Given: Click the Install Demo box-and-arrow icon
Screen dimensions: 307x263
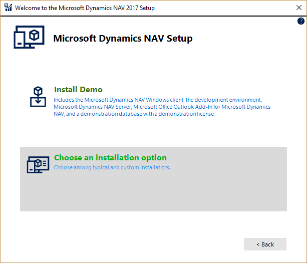Looking at the screenshot, I should click(38, 97).
